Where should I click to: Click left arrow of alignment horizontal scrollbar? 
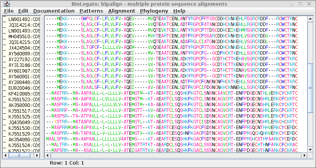[47, 155]
